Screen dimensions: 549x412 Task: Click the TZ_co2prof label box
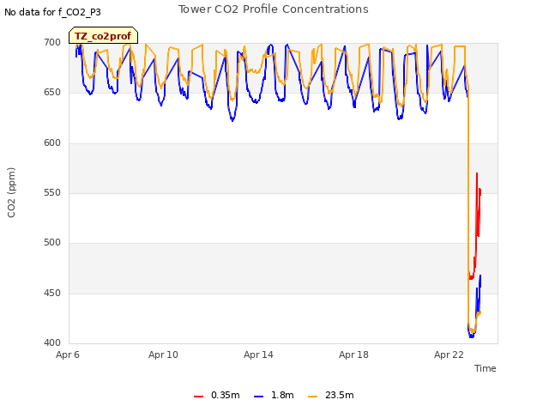click(103, 36)
